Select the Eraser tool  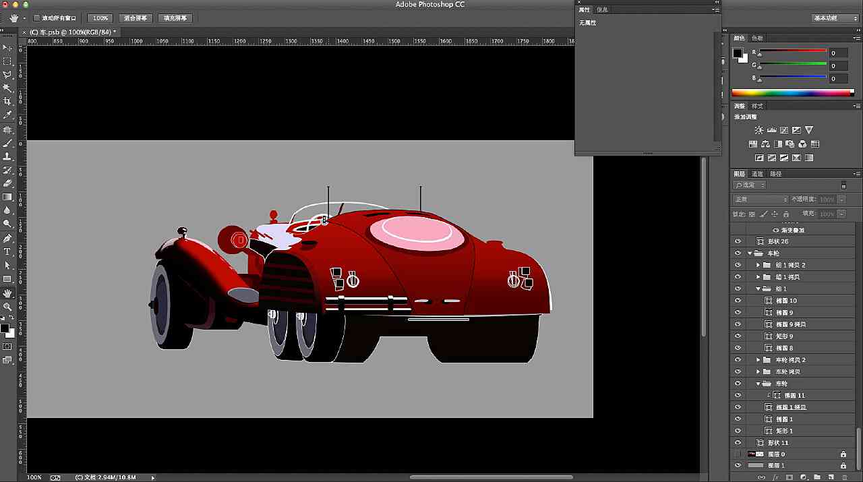(x=7, y=183)
